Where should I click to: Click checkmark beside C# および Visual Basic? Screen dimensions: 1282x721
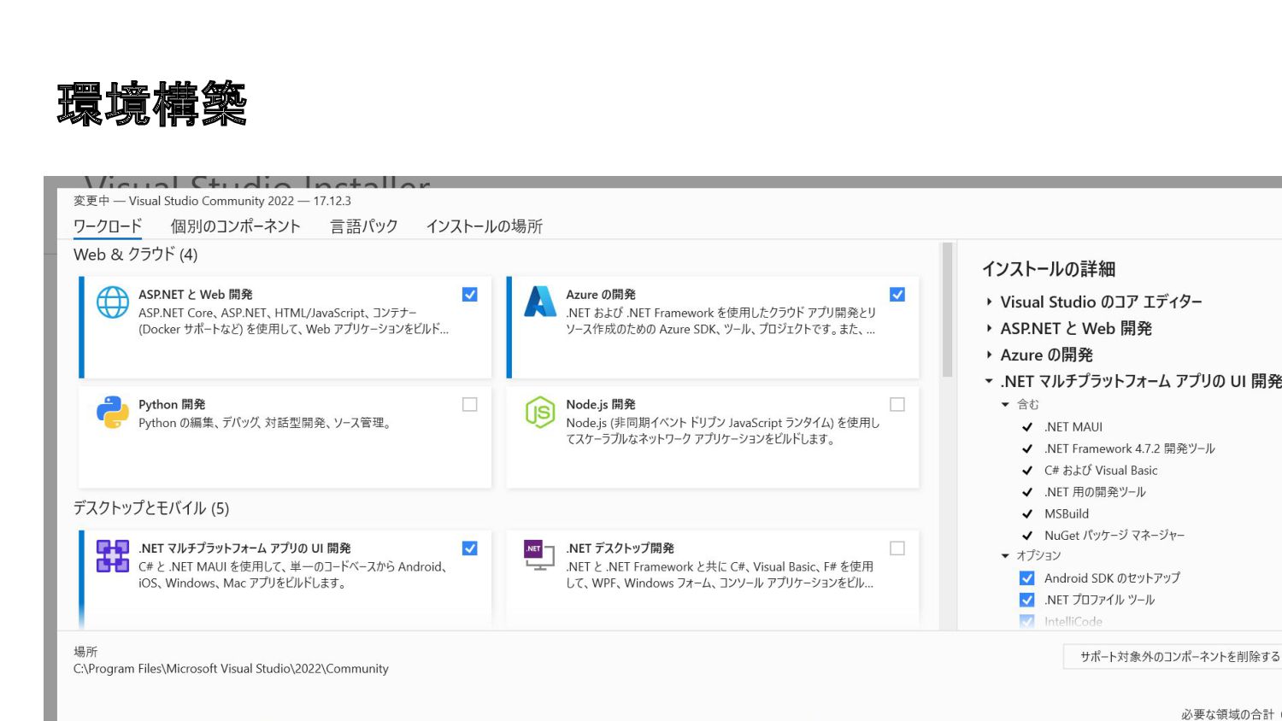coord(1027,471)
